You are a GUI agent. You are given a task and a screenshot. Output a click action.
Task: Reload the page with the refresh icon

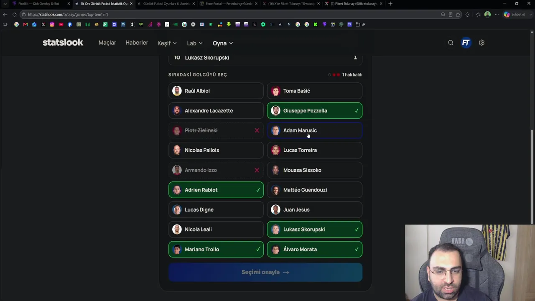pyautogui.click(x=14, y=14)
